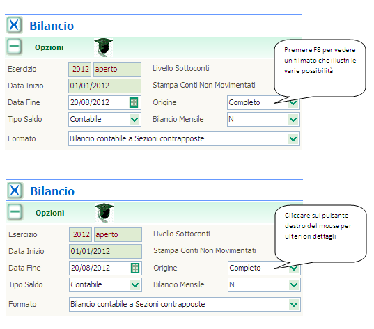Close the lower Bilancio panel with X icon
374x329 pixels.
15,190
